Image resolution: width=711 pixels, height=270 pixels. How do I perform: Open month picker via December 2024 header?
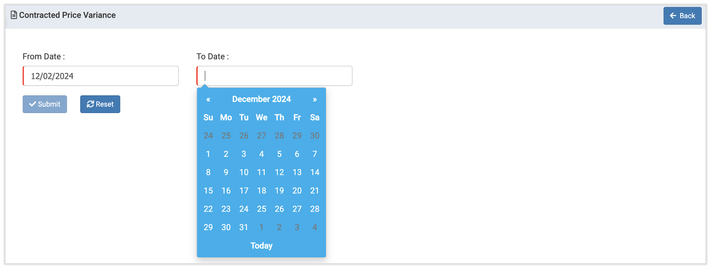point(261,99)
